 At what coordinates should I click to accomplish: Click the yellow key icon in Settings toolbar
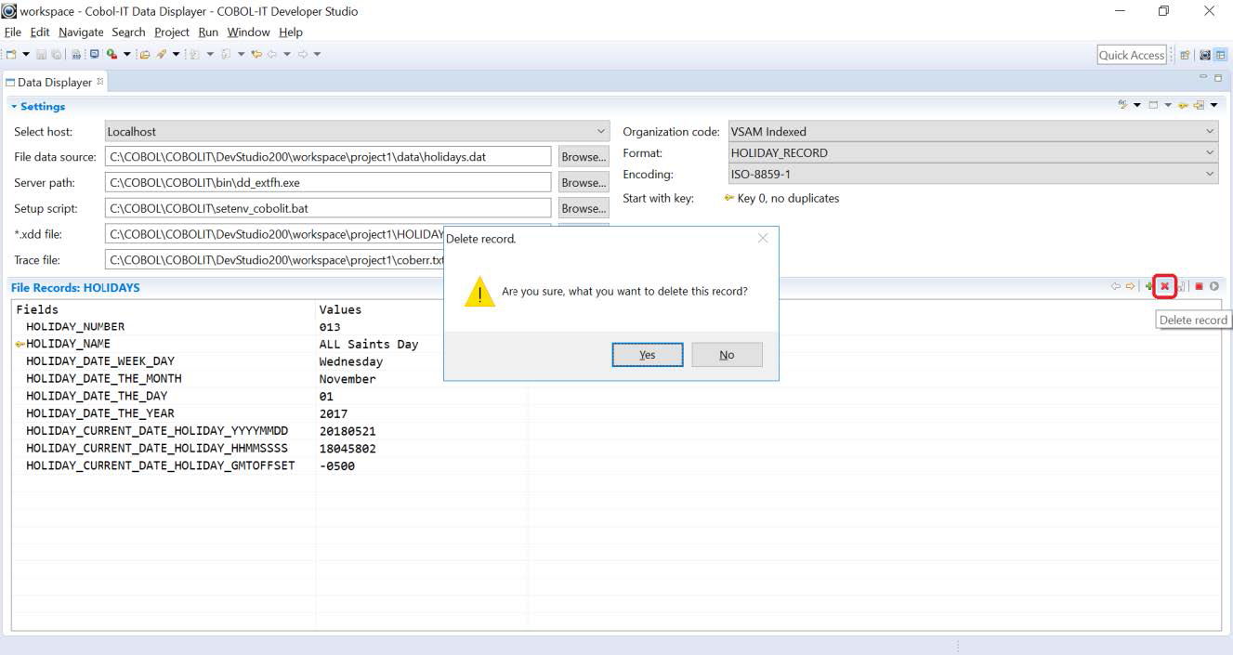(1183, 105)
